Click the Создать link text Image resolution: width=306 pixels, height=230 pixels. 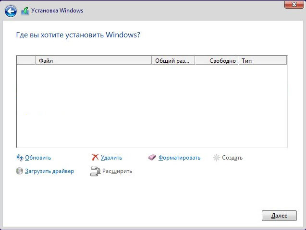pos(232,158)
